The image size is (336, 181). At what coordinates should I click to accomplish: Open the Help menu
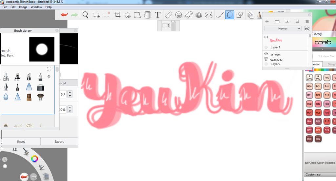[x=49, y=7]
